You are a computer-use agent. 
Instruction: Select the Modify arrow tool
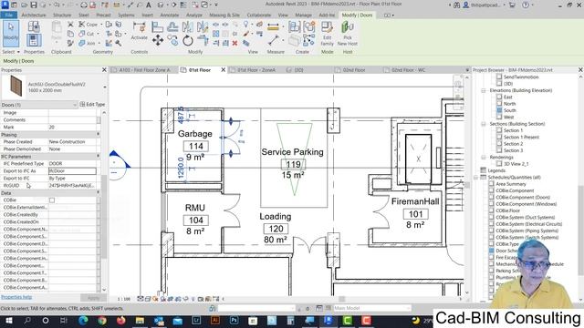tap(10, 33)
